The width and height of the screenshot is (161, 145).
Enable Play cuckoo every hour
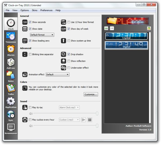[x=30, y=120]
